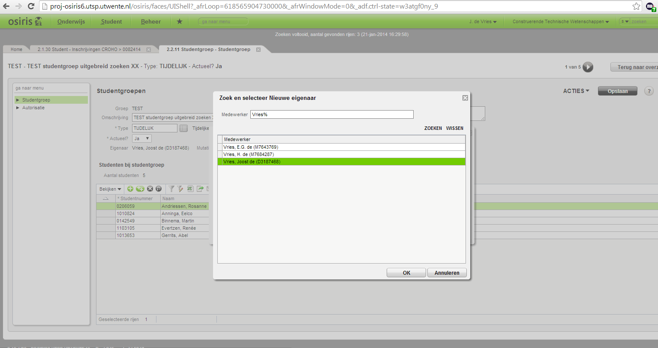Screen dimensions: 658x348
Task: Open the Student menu
Action: (x=111, y=21)
